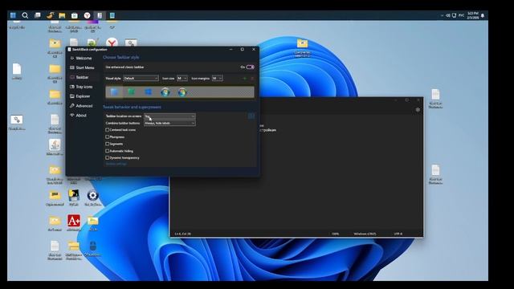This screenshot has height=289, width=514.
Task: Click the UTF-8 encoding in Notepad status bar
Action: [x=398, y=234]
